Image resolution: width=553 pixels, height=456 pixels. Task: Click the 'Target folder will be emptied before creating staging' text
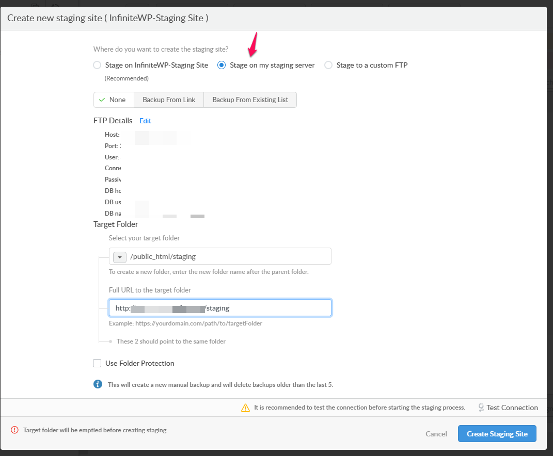coord(95,430)
